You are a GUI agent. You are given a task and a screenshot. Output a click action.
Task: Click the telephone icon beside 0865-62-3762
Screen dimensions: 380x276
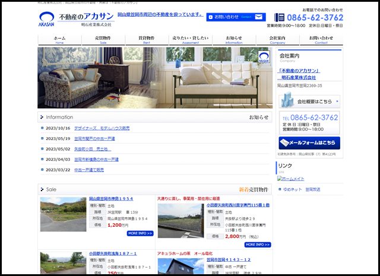[x=280, y=17]
